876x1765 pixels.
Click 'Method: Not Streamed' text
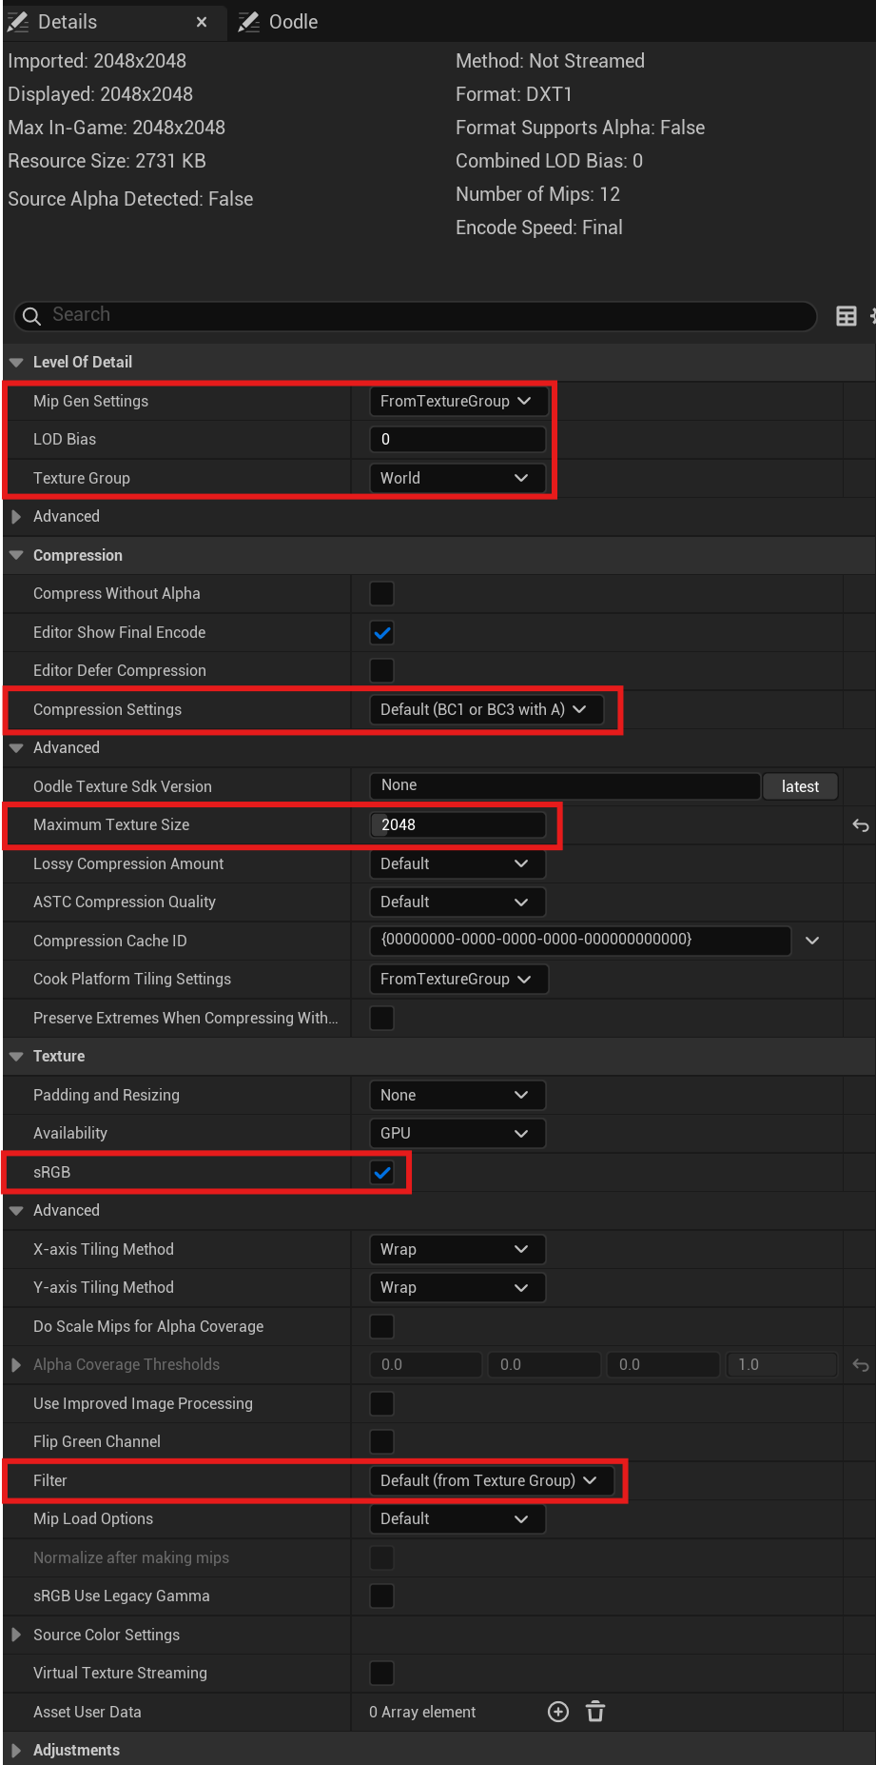(550, 61)
